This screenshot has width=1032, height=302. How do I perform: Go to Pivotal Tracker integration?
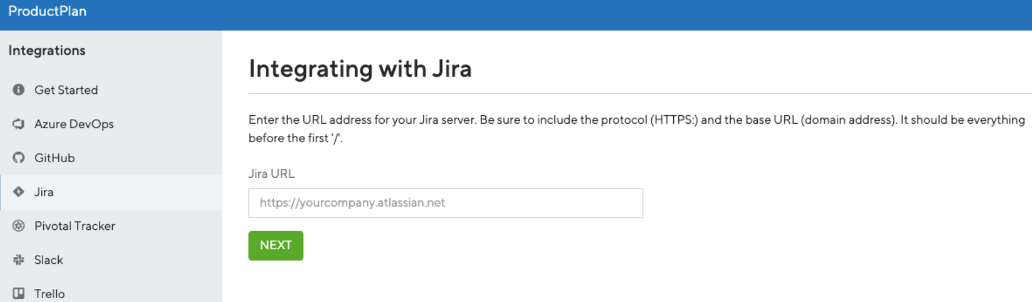[75, 226]
